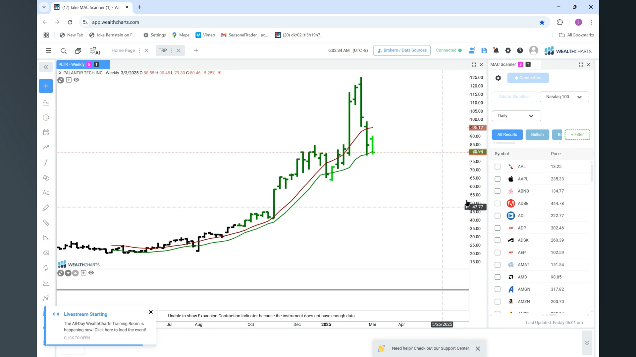Click the Create Alert button
636x357 pixels.
pyautogui.click(x=528, y=78)
